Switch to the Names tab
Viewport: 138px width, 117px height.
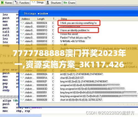pos(7,2)
